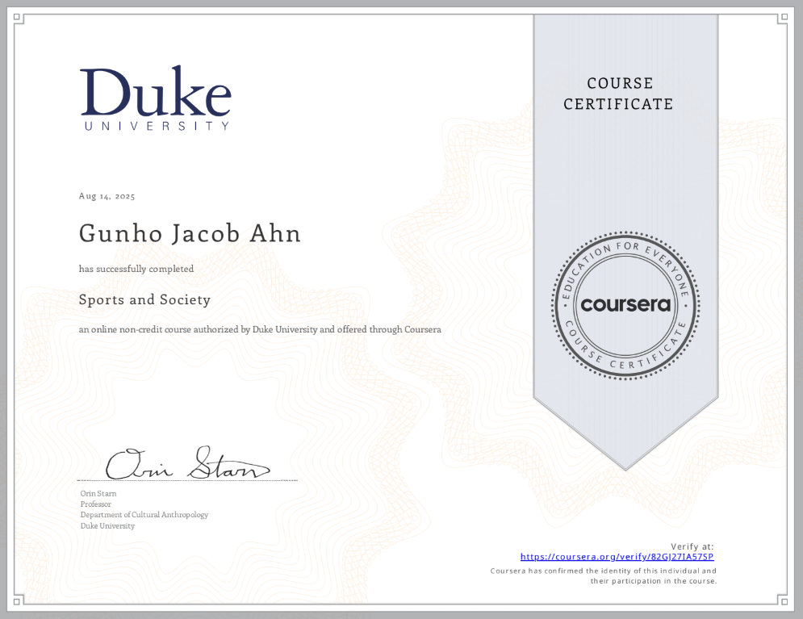Image resolution: width=803 pixels, height=619 pixels.
Task: Click the handwritten Orin Starn signature
Action: 187,463
